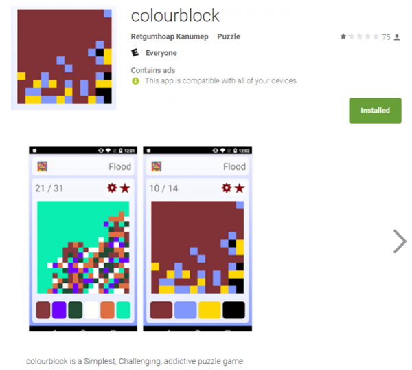Click the green compatibility info icon
The image size is (412, 370).
point(135,80)
